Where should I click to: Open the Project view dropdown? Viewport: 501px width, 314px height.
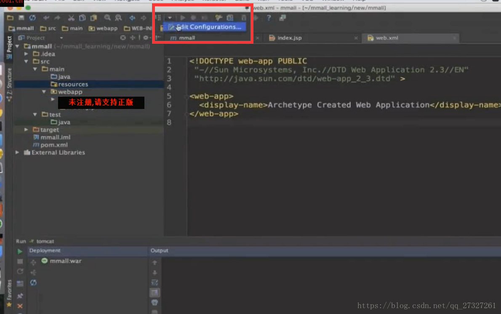coord(61,38)
